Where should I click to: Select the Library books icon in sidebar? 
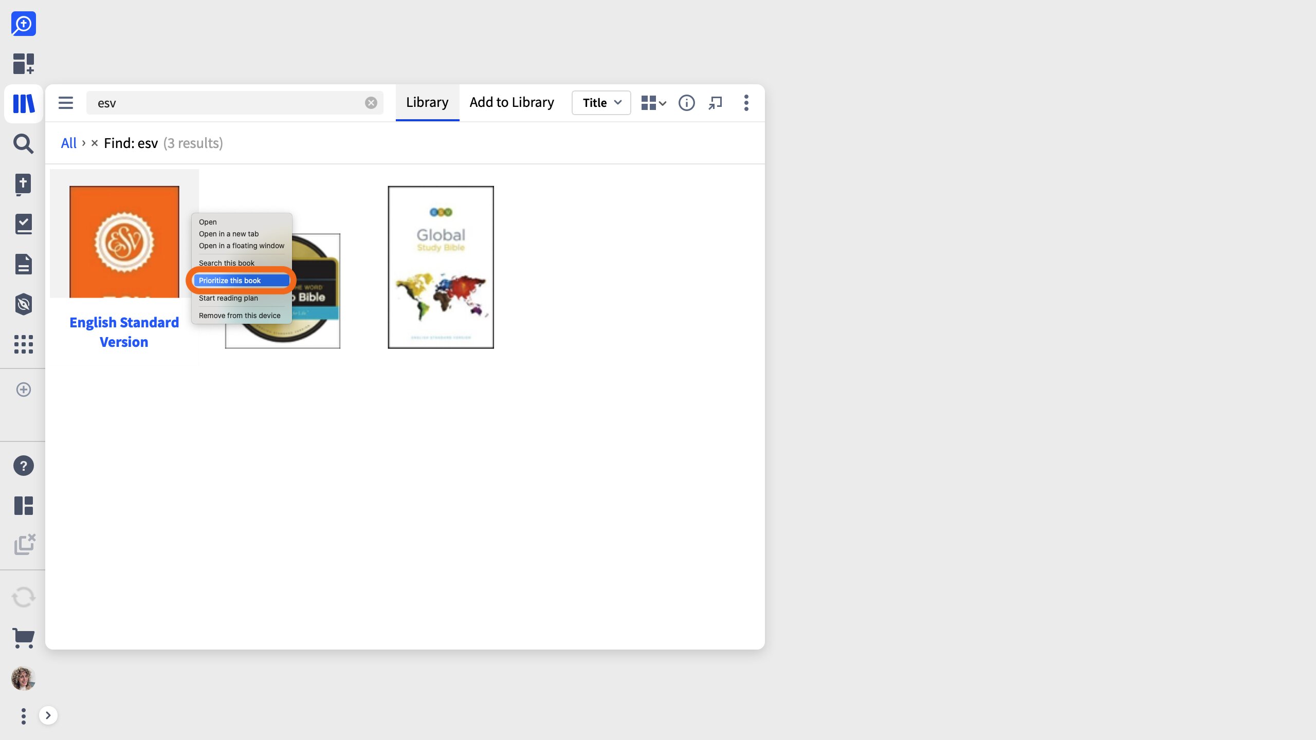click(x=24, y=103)
